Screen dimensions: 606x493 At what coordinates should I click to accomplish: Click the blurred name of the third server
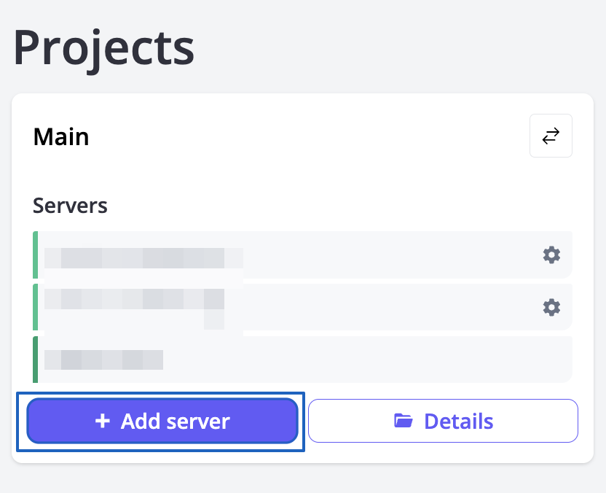pyautogui.click(x=103, y=360)
